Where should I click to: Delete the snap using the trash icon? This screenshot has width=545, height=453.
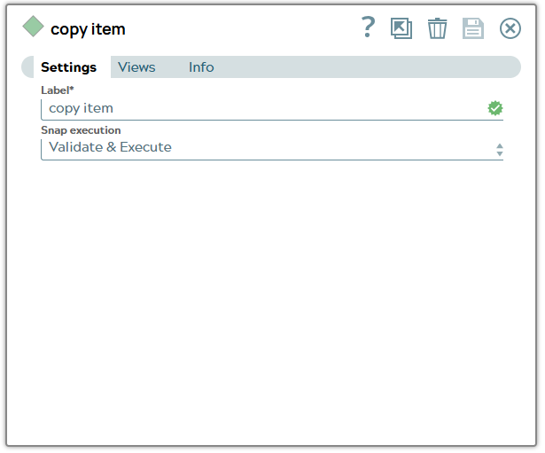(437, 28)
